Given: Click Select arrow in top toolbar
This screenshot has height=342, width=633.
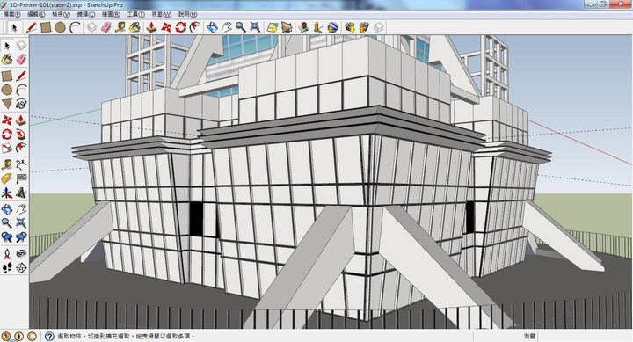Looking at the screenshot, I should 14,27.
